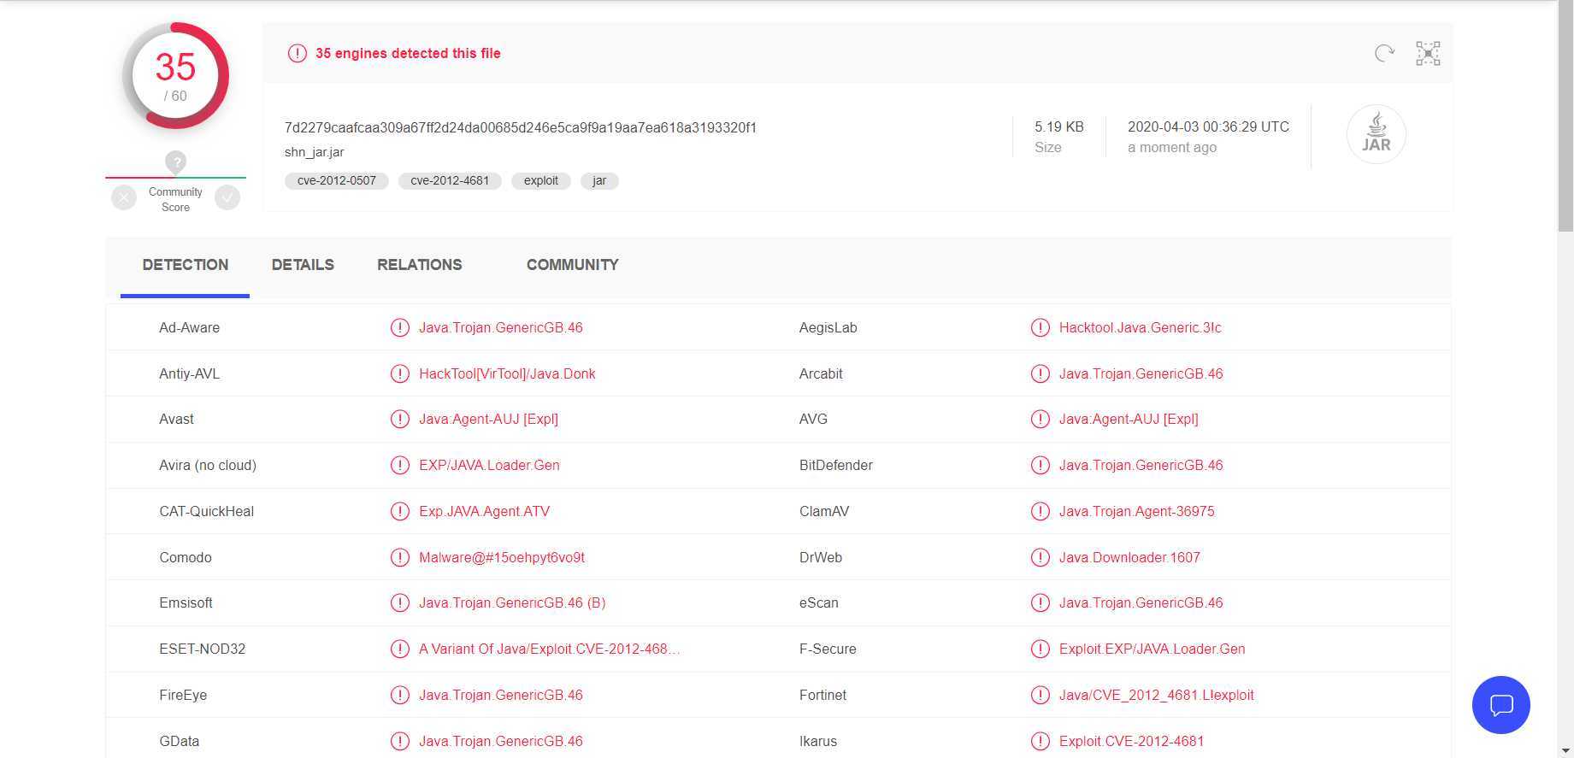Click the cve-2012-4681 tag
The height and width of the screenshot is (758, 1574).
click(450, 180)
